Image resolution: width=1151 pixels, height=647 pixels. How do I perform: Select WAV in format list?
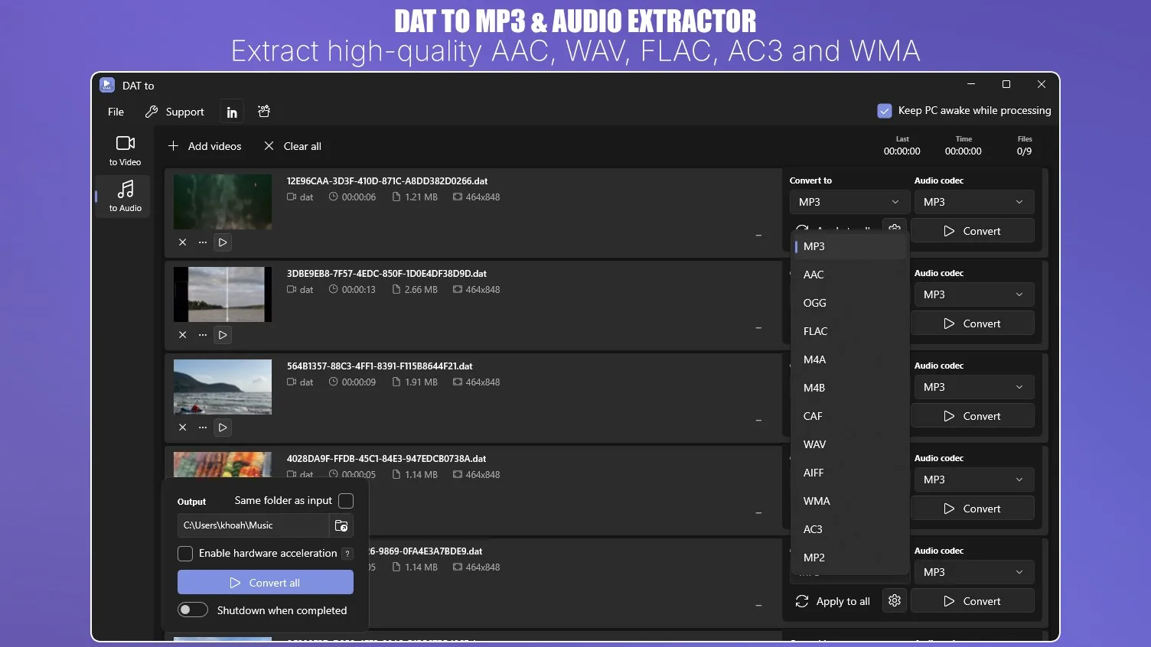point(849,444)
